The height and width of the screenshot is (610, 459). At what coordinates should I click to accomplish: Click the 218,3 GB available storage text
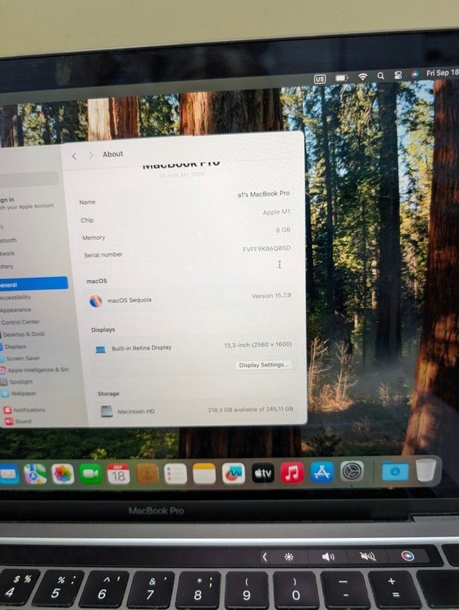coord(250,409)
